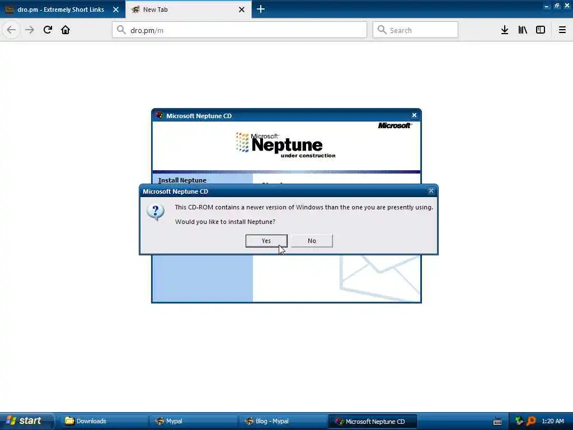Click the browser Forward arrow button
The image size is (573, 430).
coord(30,30)
